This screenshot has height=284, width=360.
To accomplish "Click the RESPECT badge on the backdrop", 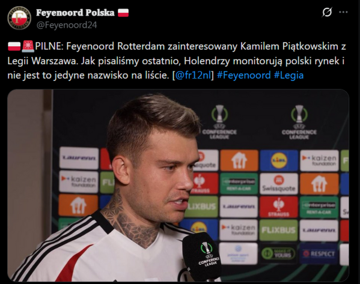I will coord(319,254).
